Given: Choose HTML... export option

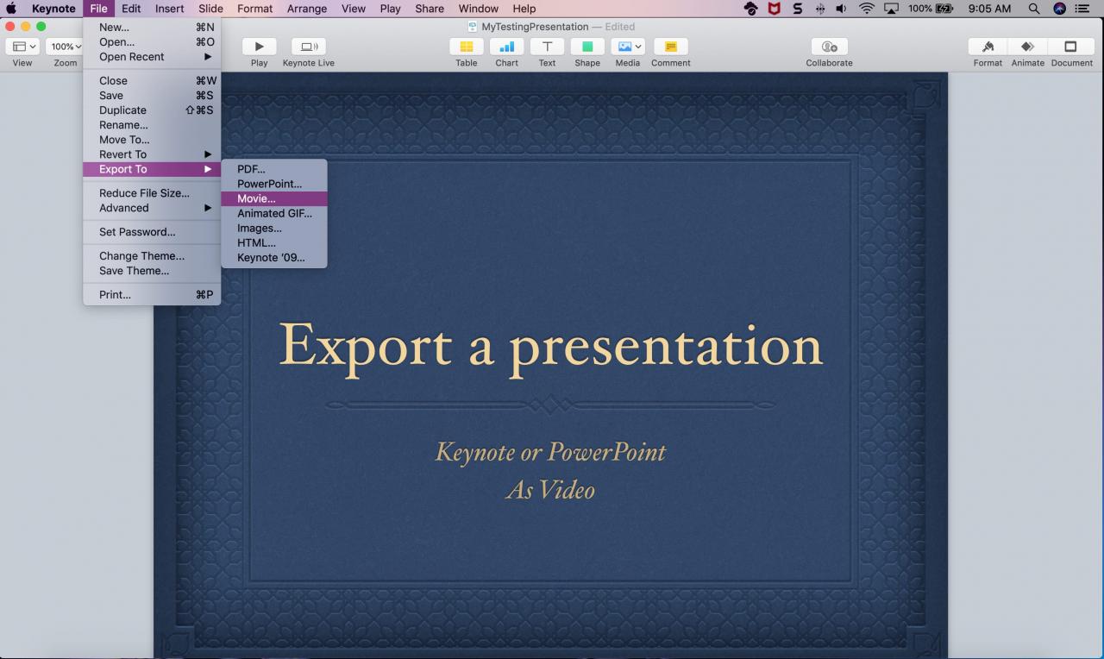Looking at the screenshot, I should tap(274, 243).
